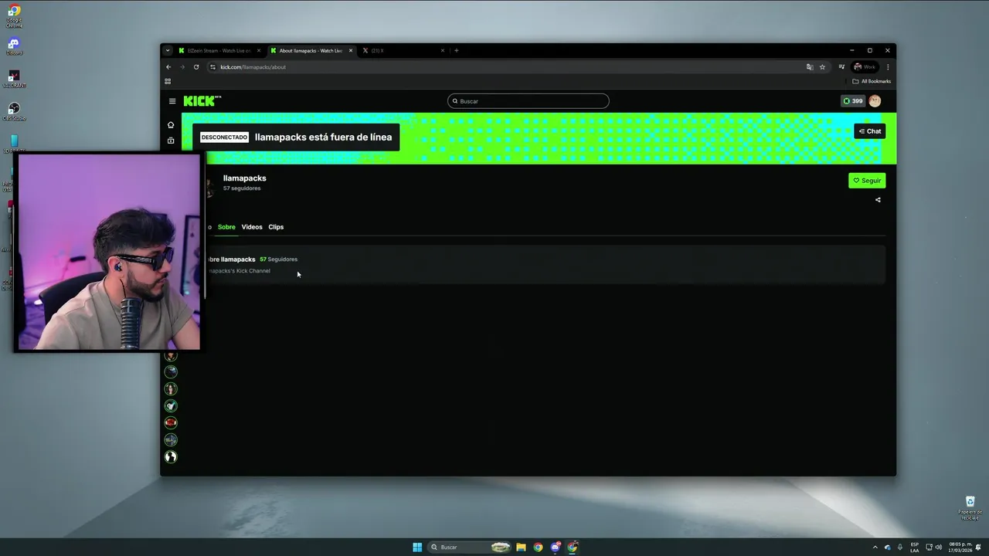Open the Kick sidebar hamburger menu

172,101
